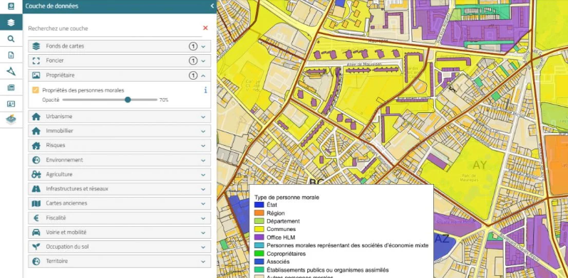Click the Risques house icon
Viewport: 568px width, 278px height.
pos(36,145)
